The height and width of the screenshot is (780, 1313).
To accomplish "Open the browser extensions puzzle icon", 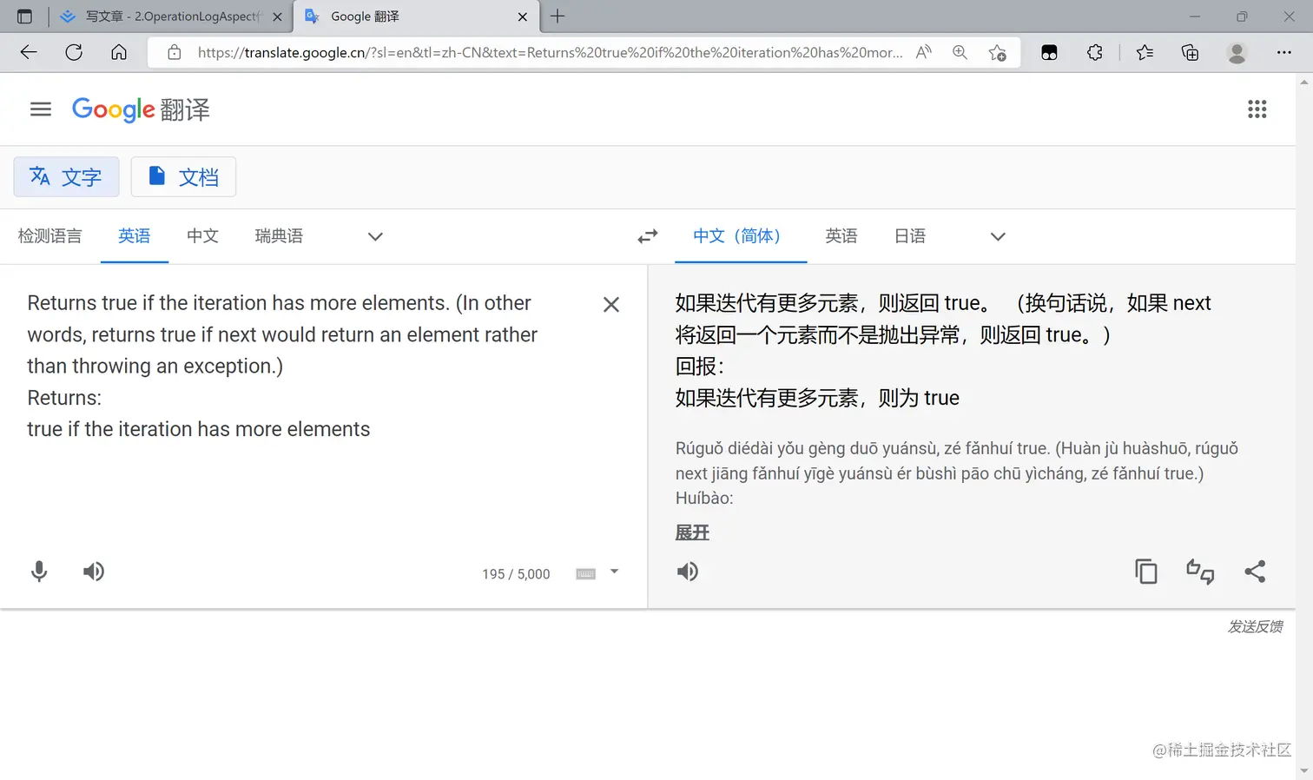I will (1095, 52).
